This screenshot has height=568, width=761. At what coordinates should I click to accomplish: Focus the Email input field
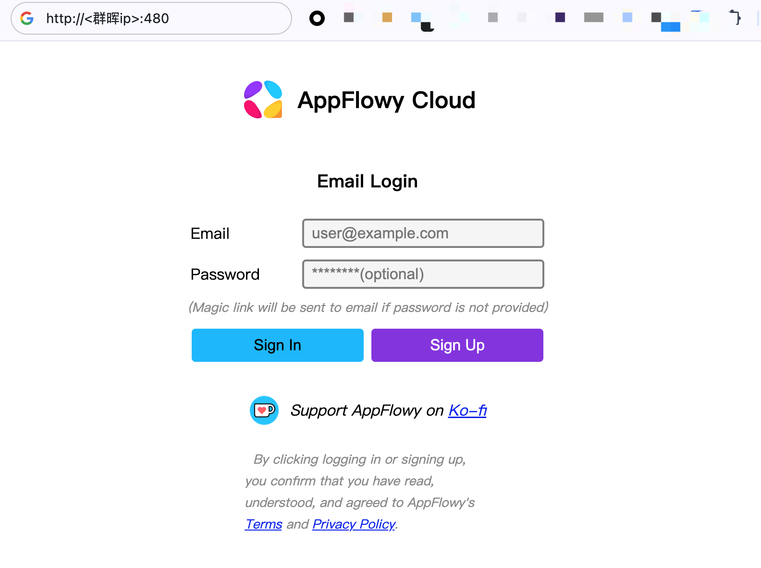pyautogui.click(x=423, y=234)
